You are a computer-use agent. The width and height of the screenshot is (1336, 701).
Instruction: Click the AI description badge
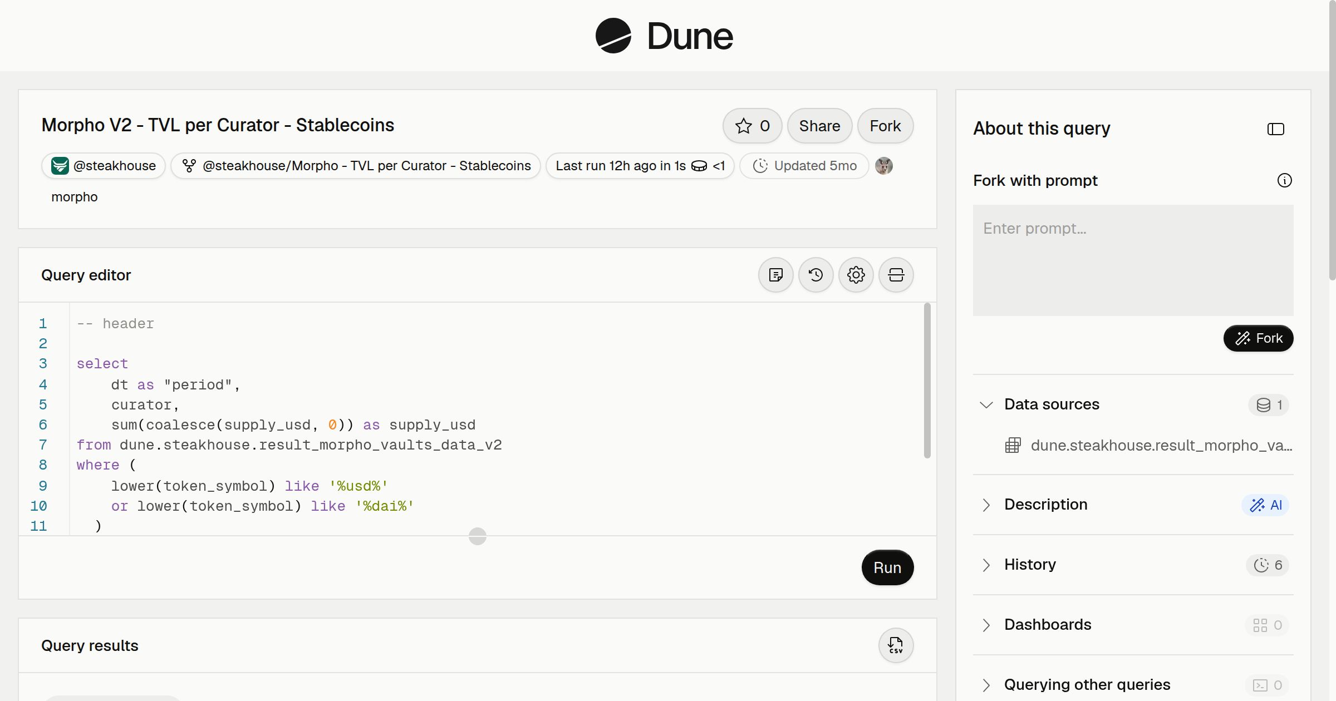pos(1265,505)
